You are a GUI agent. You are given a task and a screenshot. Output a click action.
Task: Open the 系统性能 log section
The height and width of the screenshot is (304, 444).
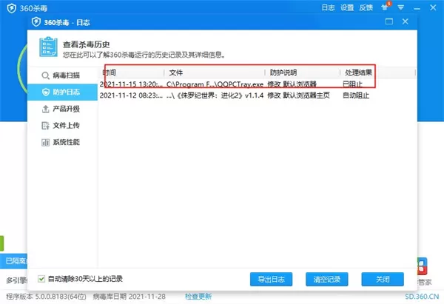[63, 142]
